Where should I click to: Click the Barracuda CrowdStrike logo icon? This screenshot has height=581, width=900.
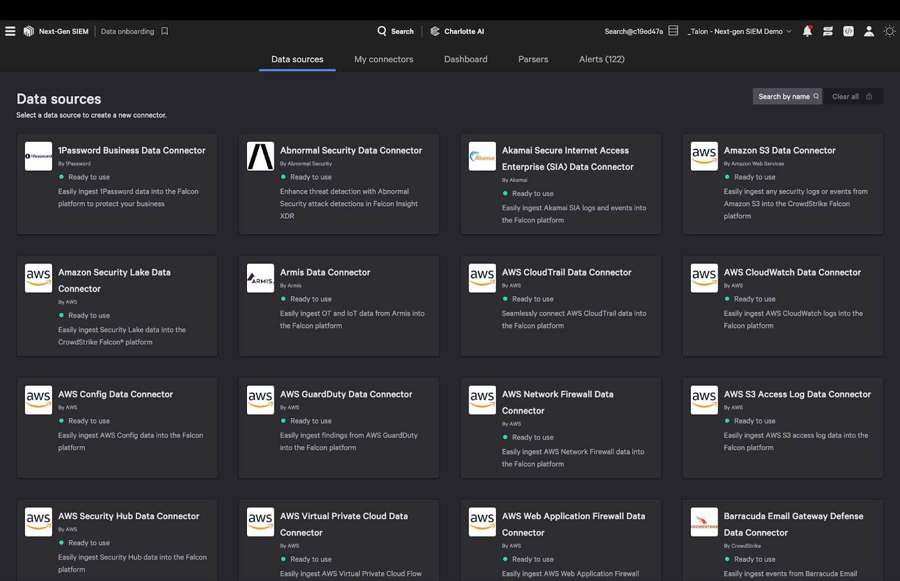tap(704, 522)
